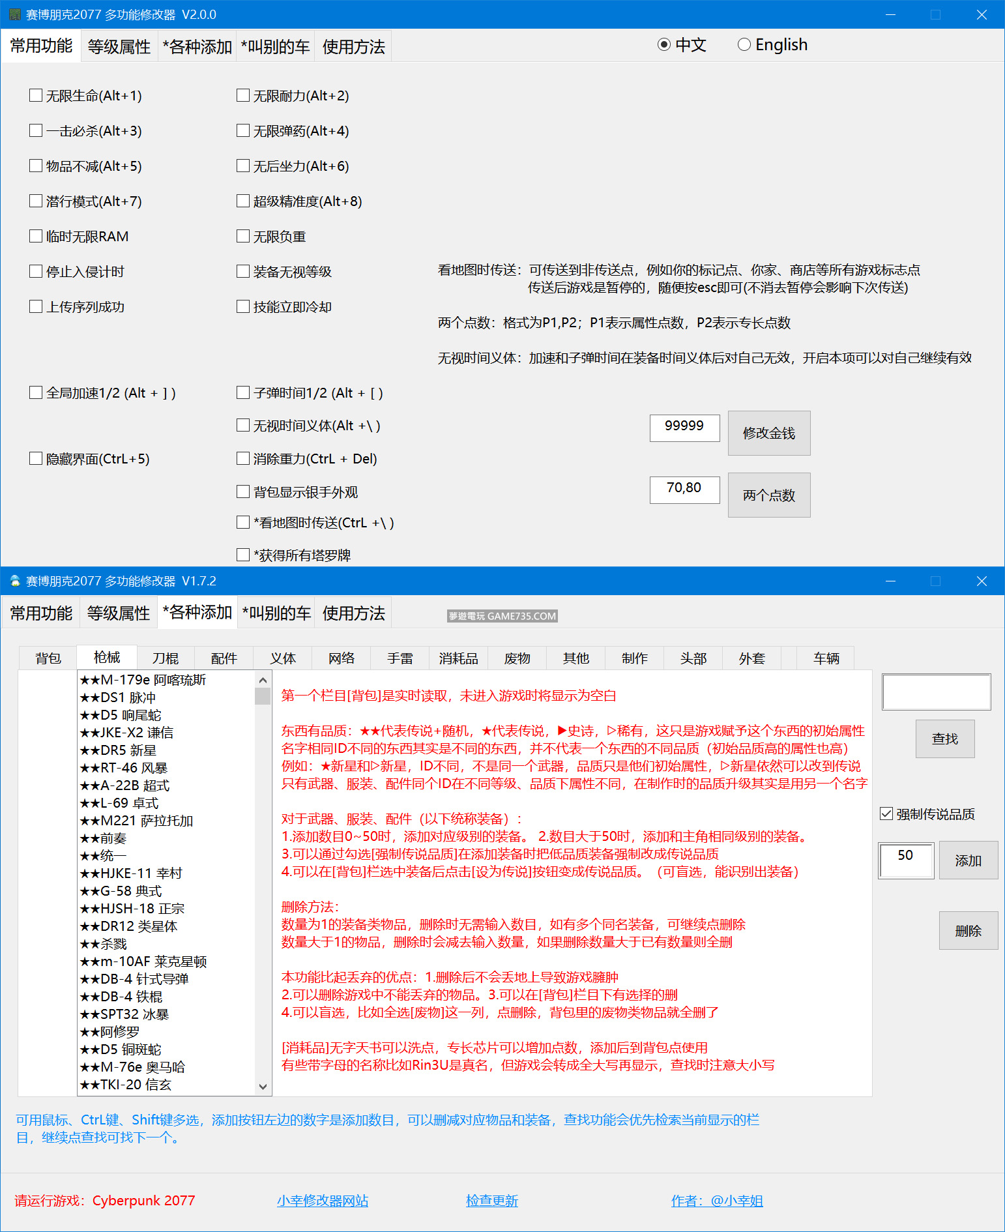Click the 修改金钱 button
The width and height of the screenshot is (1005, 1232).
click(769, 433)
